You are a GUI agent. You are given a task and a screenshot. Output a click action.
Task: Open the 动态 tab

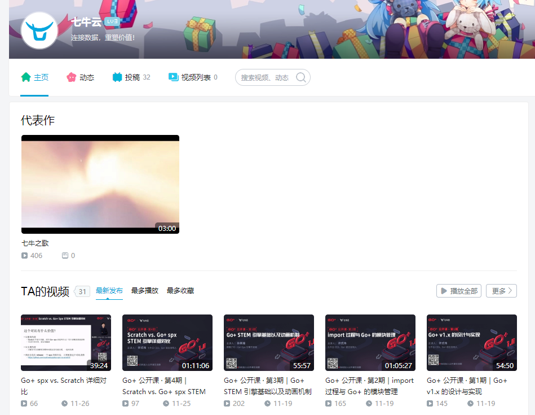click(x=80, y=77)
